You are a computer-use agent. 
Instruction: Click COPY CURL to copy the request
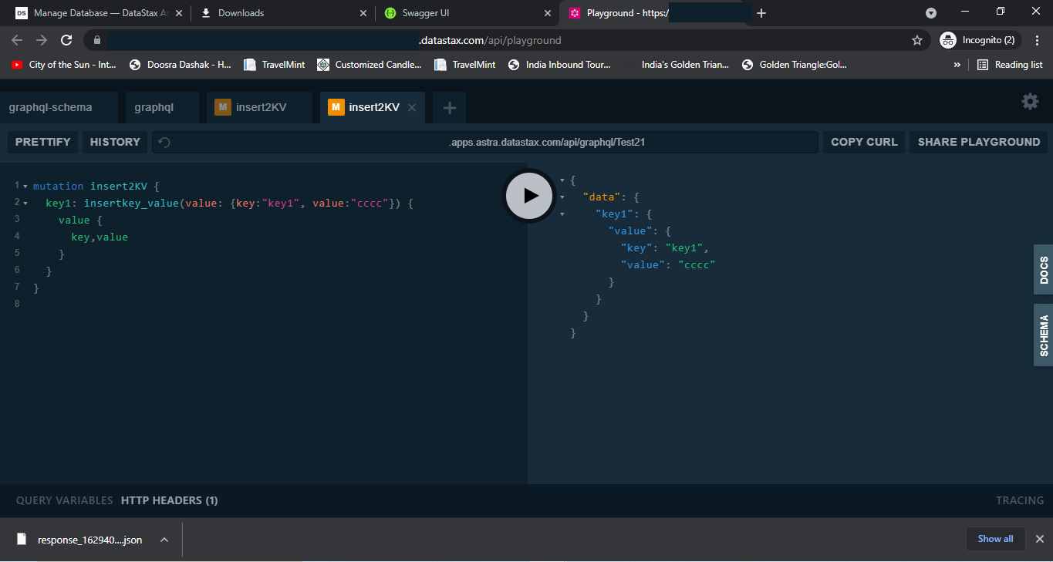click(863, 141)
